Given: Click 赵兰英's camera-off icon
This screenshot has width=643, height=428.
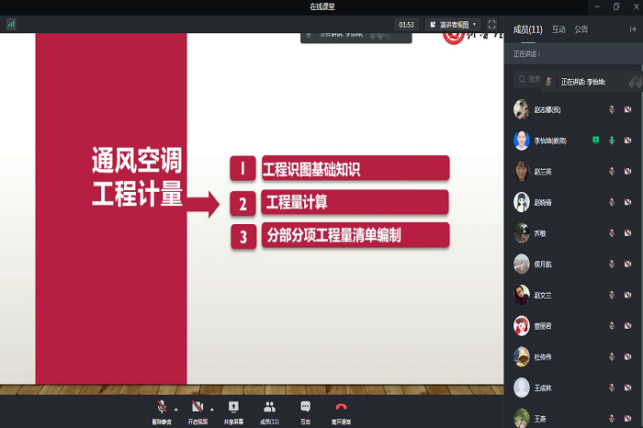Looking at the screenshot, I should tap(627, 172).
